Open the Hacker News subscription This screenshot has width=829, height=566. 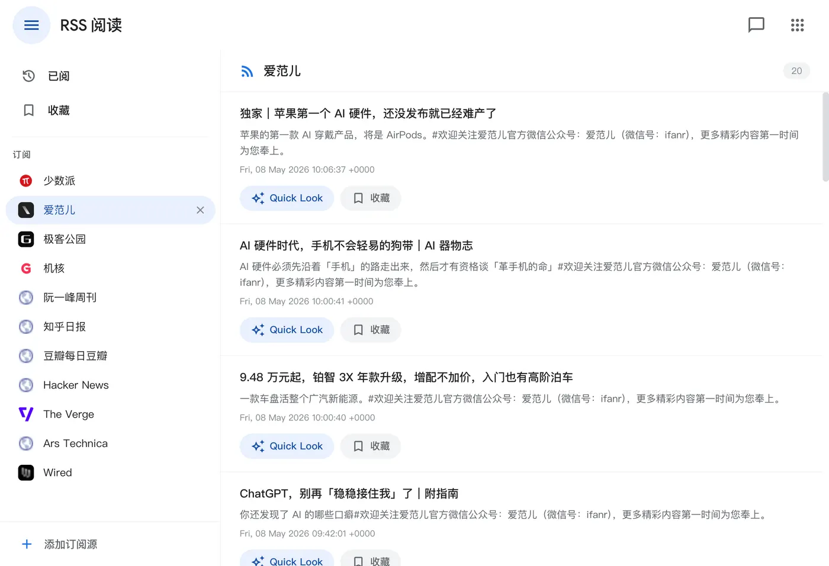click(x=110, y=385)
